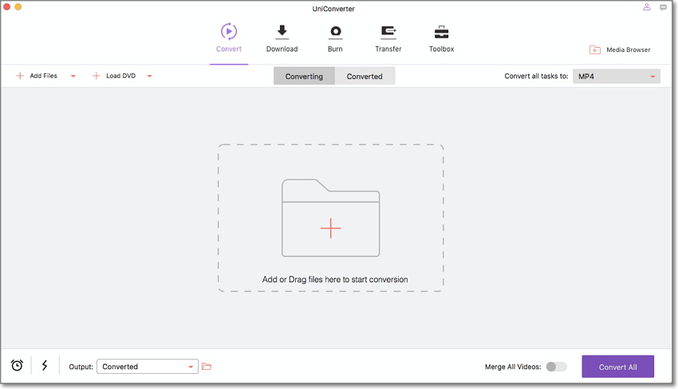Switch to the Converted tab
The width and height of the screenshot is (678, 389).
coord(365,77)
